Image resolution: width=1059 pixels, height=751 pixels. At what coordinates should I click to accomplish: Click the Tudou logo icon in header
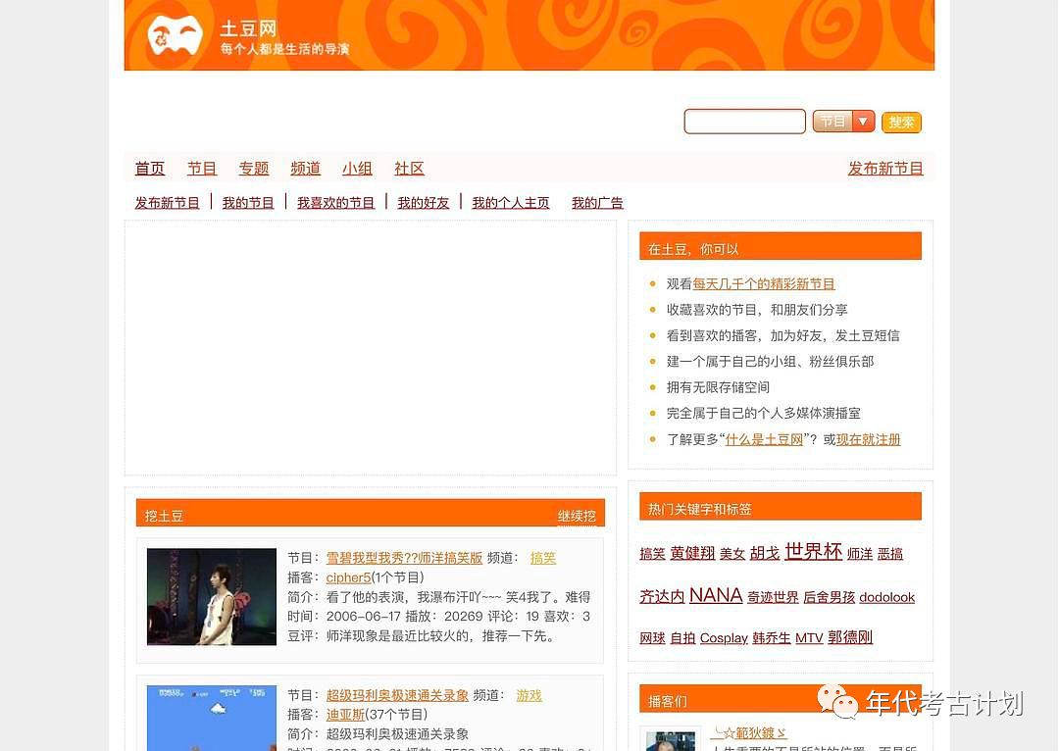tap(175, 35)
